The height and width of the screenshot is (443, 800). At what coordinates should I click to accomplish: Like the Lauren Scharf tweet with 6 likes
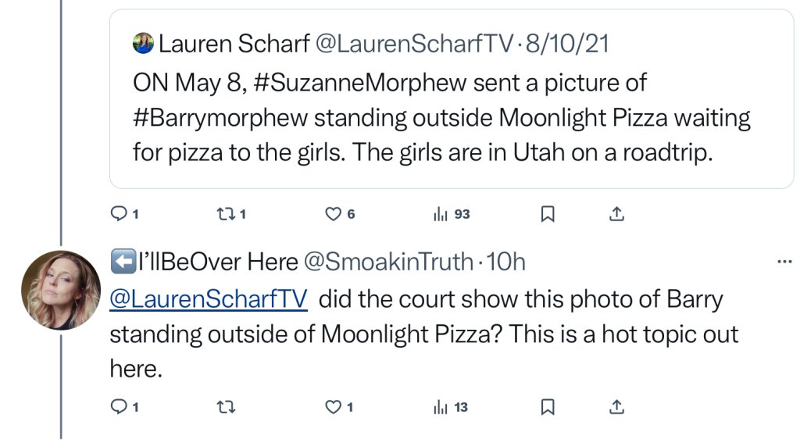coord(334,213)
